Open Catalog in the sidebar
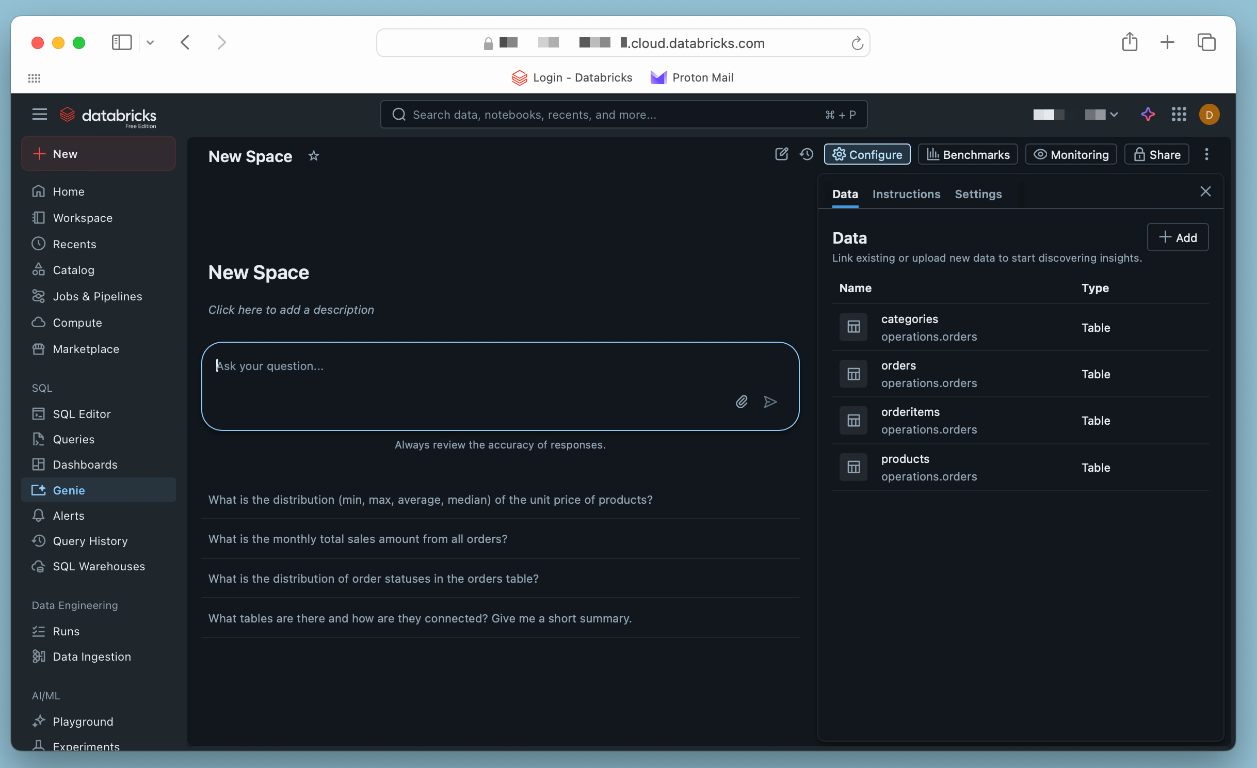The image size is (1257, 768). 99,269
